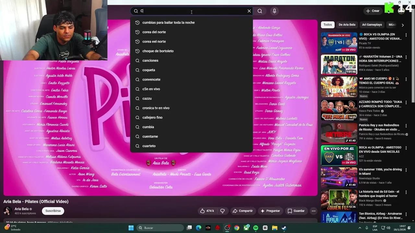415x233 pixels.
Task: Open options menu for BOCA VS OLIMPIA Picado TV video
Action: coord(406,35)
